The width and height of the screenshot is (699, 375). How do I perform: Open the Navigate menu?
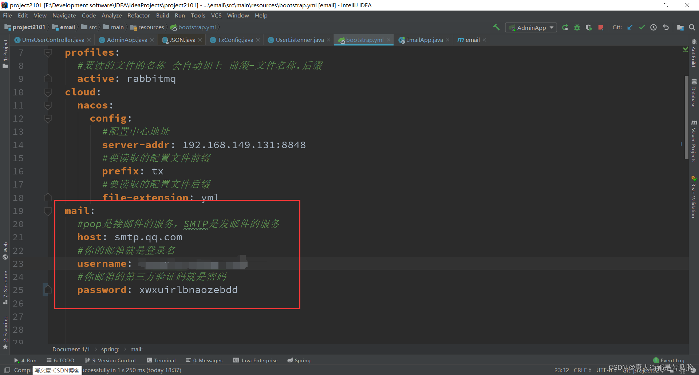[x=64, y=16]
